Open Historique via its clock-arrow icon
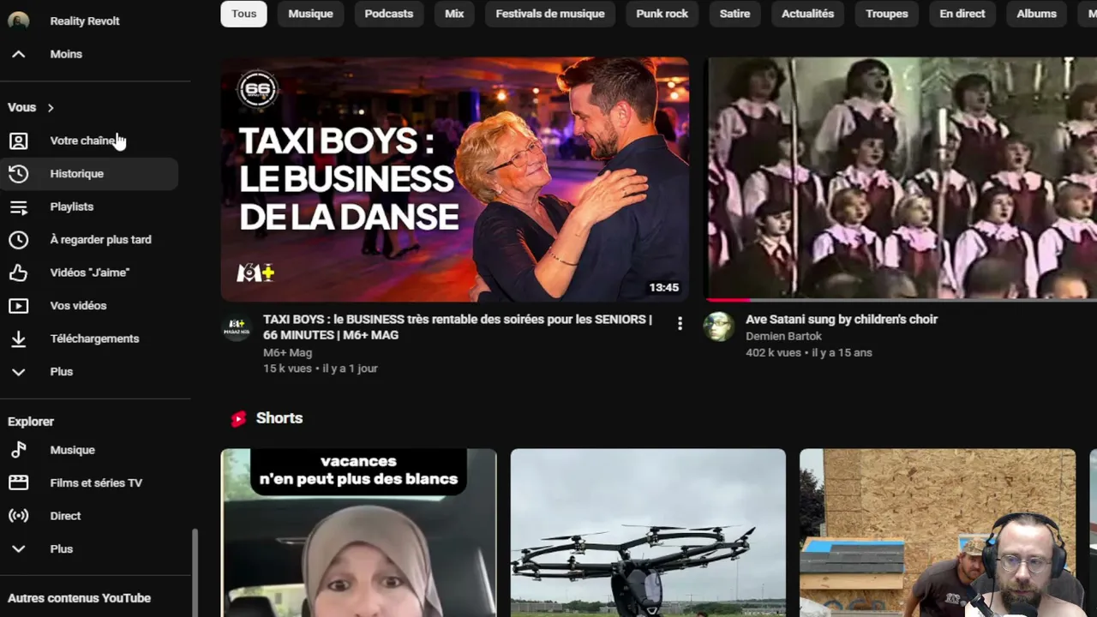Image resolution: width=1097 pixels, height=617 pixels. [18, 174]
